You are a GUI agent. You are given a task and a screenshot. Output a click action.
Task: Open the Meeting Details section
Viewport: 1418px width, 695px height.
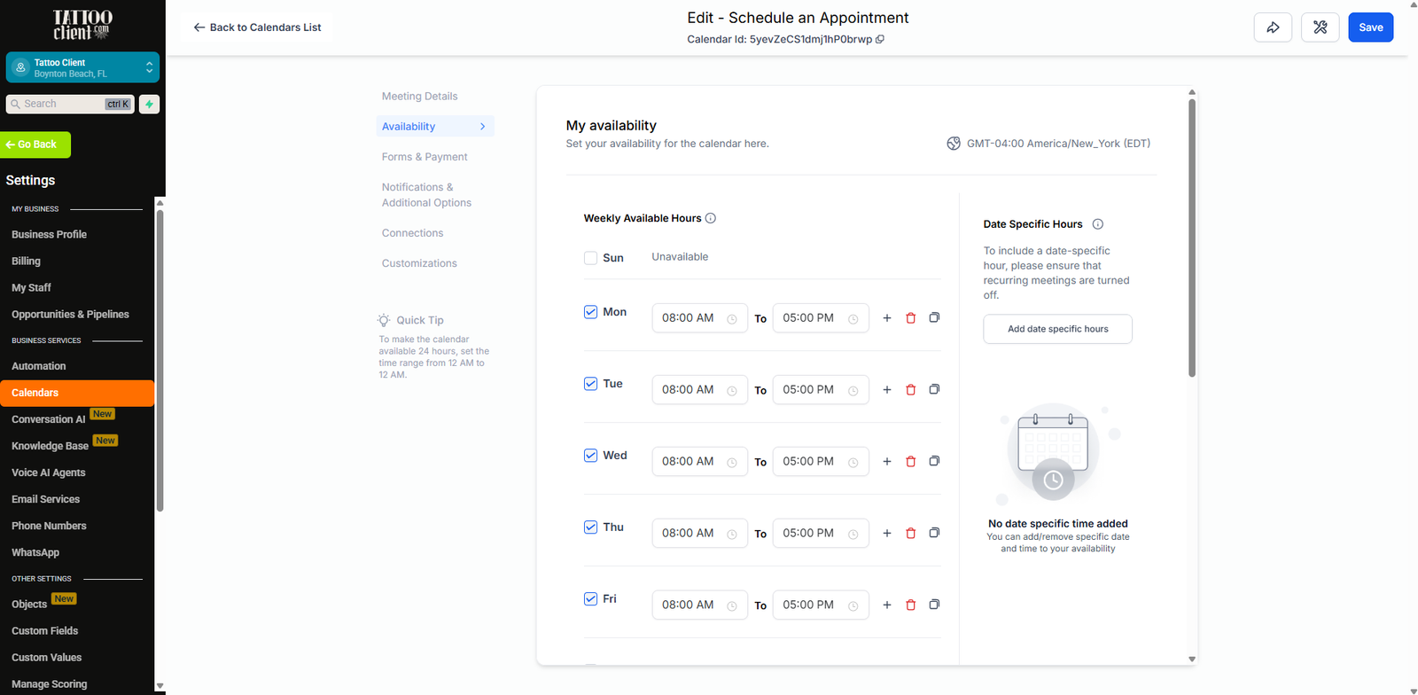click(419, 97)
